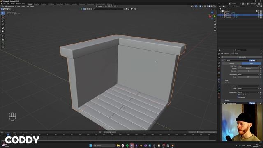Viewport: 263px width, 148px height.
Task: Switch perspective/orthographic with grid icon
Action: (x=215, y=30)
